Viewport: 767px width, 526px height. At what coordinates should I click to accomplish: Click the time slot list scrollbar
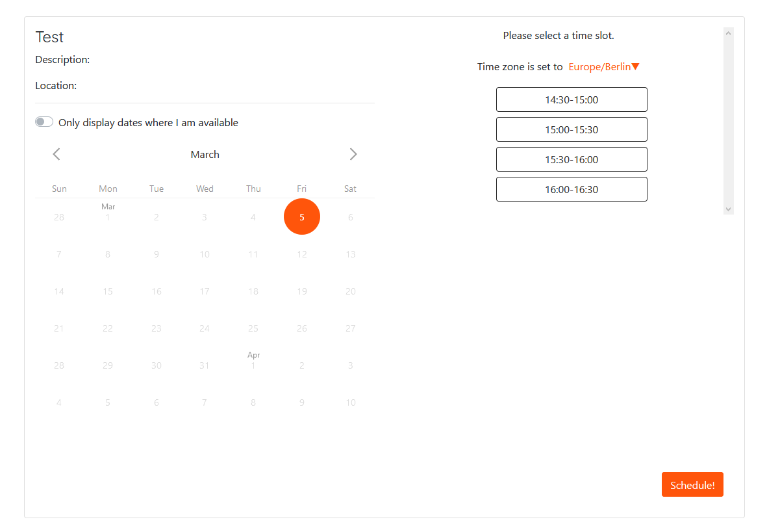click(729, 120)
